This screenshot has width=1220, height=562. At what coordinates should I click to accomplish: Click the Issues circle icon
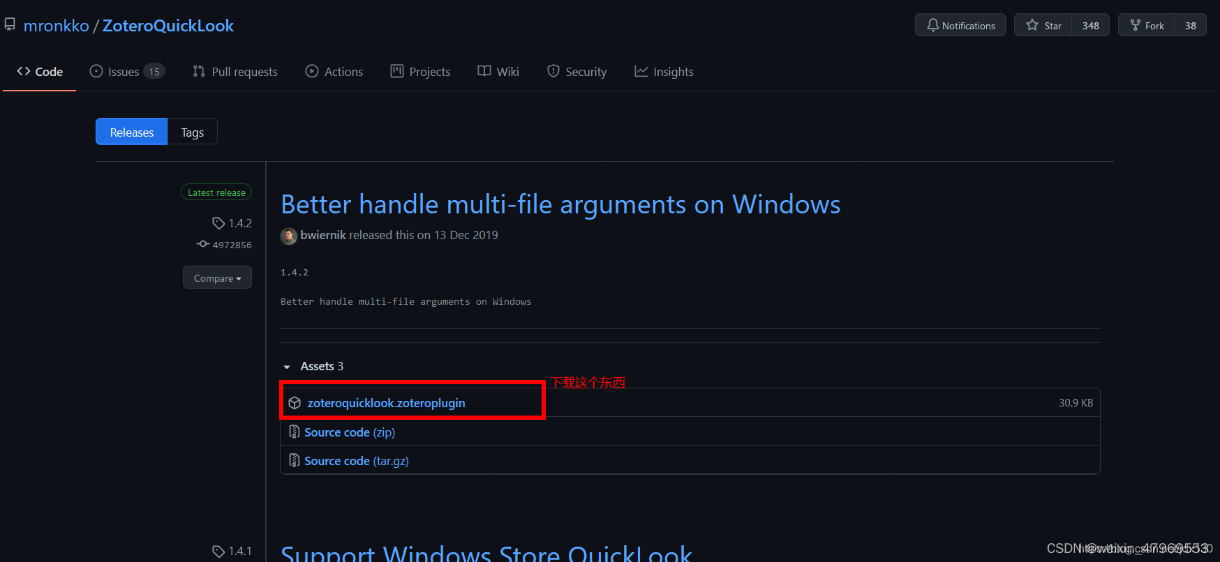pos(96,71)
